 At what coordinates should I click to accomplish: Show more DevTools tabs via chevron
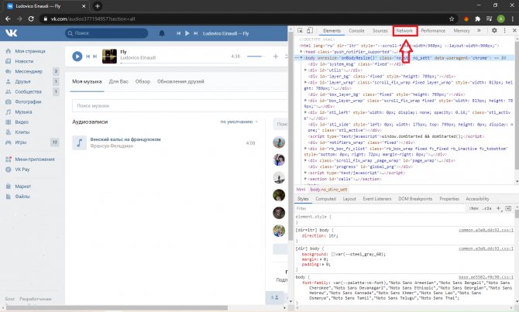tap(479, 30)
